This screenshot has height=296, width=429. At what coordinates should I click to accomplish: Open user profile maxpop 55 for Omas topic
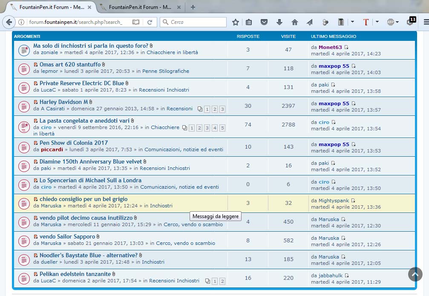coord(334,66)
